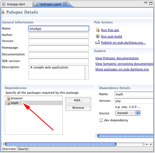Switch to the tmyapp.dart editor tab

coord(14,4)
